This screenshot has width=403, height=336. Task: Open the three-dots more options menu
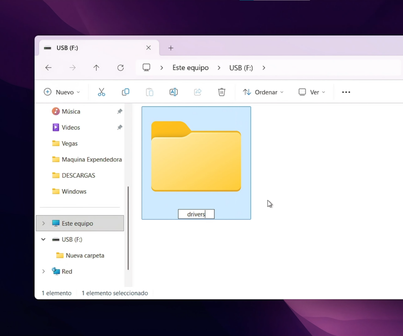click(x=346, y=92)
